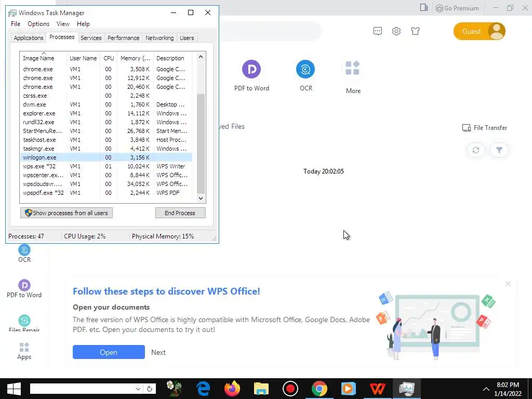Open Apps in the WPS sidebar
Viewport: 532px width, 399px height.
click(24, 351)
